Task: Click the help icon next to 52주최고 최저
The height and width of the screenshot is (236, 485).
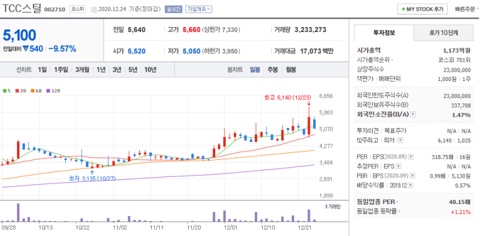Action: [400, 141]
